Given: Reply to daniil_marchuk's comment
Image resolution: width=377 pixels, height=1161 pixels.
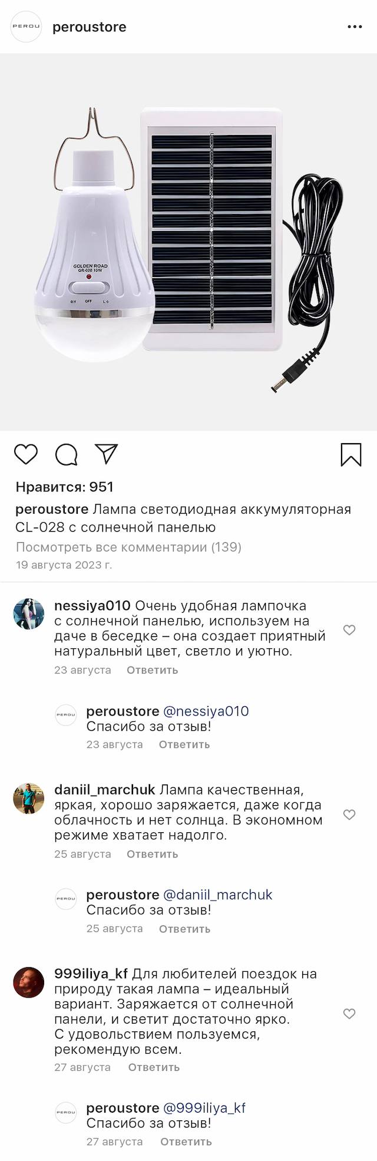Looking at the screenshot, I should 152,854.
